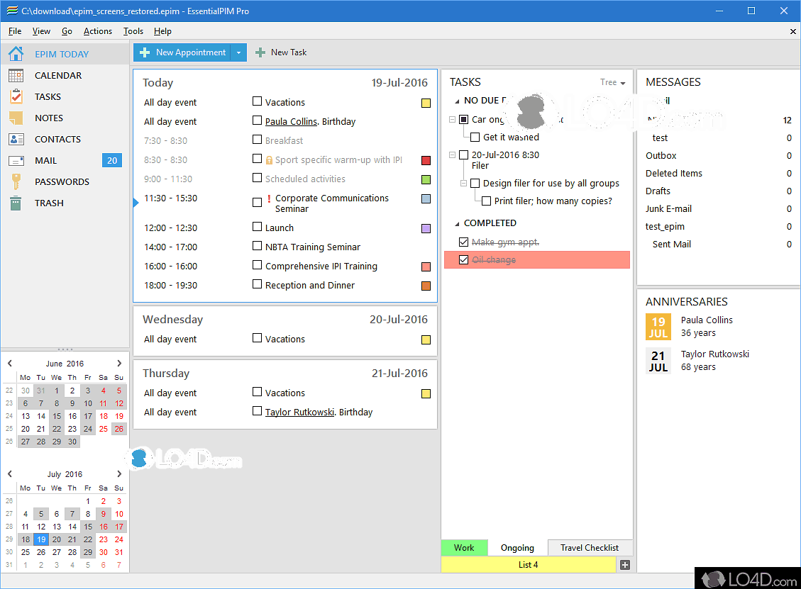The image size is (801, 589).
Task: Click the 19 JUL anniversary date badge
Action: 658,327
